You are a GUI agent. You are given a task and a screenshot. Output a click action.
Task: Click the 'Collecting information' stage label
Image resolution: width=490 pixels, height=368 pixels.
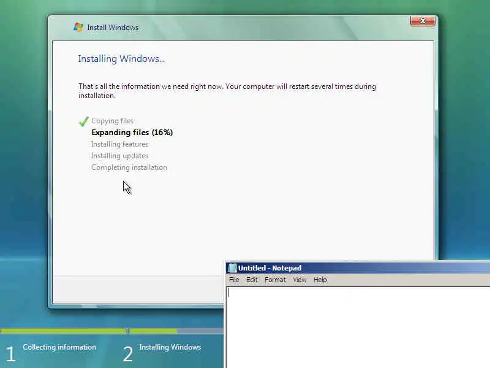59,347
